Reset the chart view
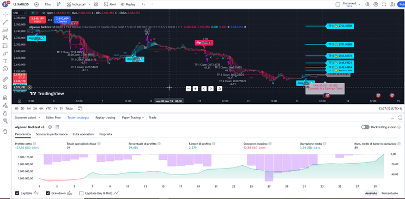Image resolution: width=405 pixels, height=199 pixels. click(x=219, y=89)
